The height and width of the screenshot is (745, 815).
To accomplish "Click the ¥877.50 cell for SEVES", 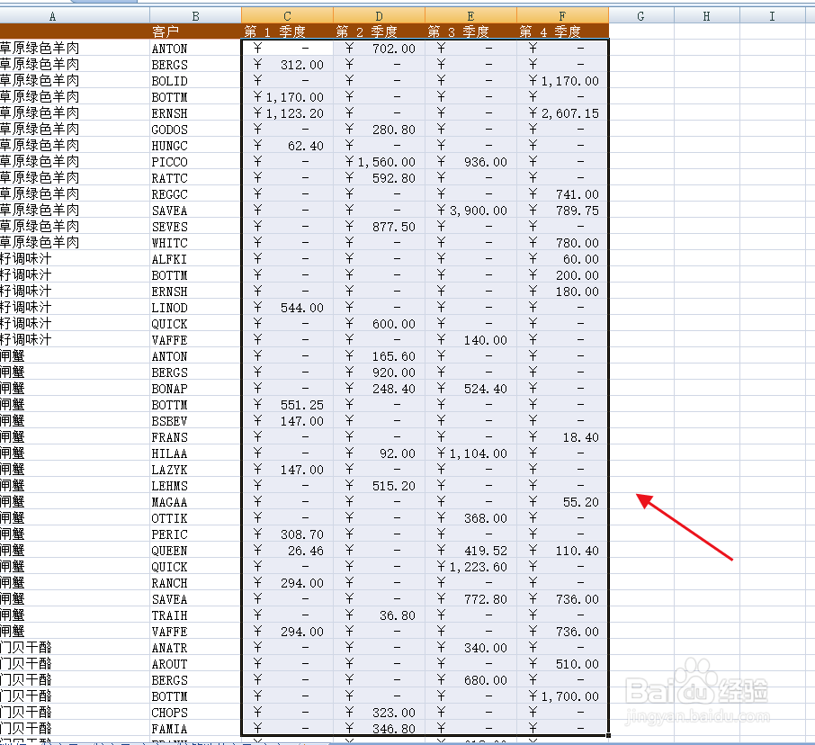I will [x=379, y=227].
